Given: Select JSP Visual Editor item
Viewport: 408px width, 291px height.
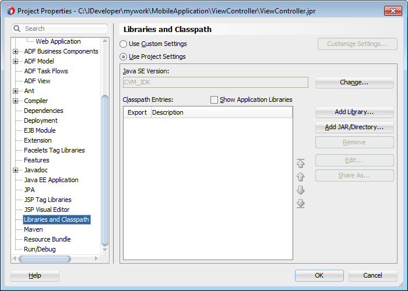Looking at the screenshot, I should click(x=47, y=210).
